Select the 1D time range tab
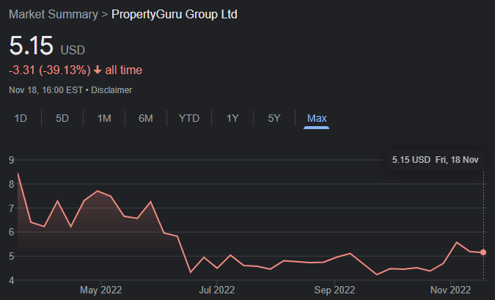This screenshot has height=300, width=495. coord(21,118)
